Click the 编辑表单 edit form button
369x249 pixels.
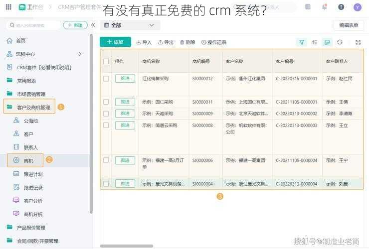[349, 25]
